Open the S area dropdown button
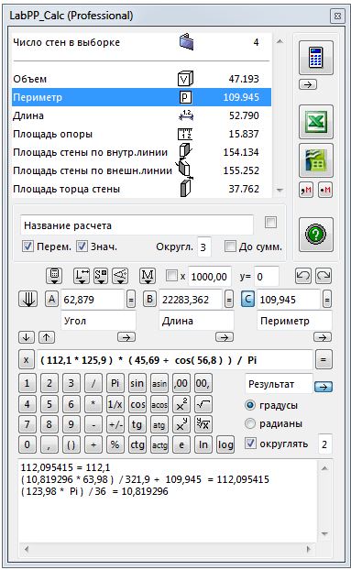The width and height of the screenshot is (351, 570). (101, 276)
